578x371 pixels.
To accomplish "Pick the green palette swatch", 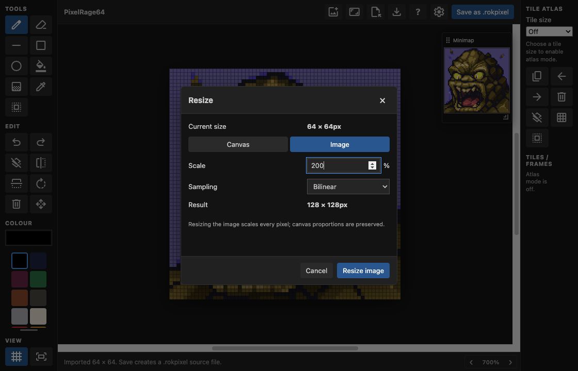I will click(38, 279).
